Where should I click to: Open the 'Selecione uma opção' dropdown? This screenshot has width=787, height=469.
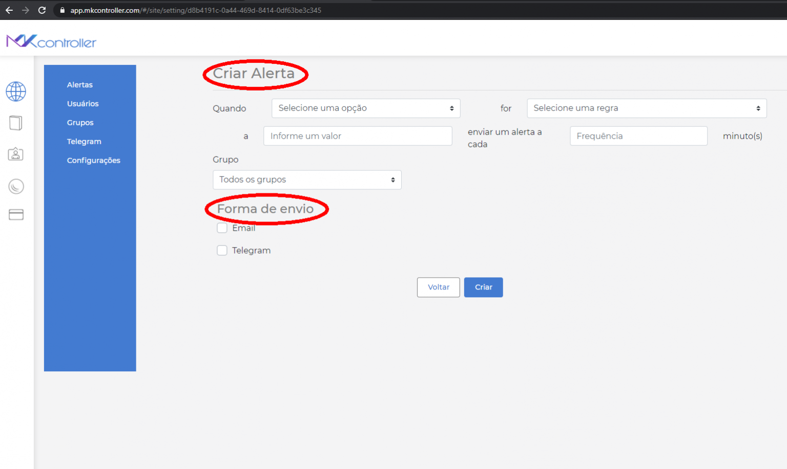(x=365, y=108)
